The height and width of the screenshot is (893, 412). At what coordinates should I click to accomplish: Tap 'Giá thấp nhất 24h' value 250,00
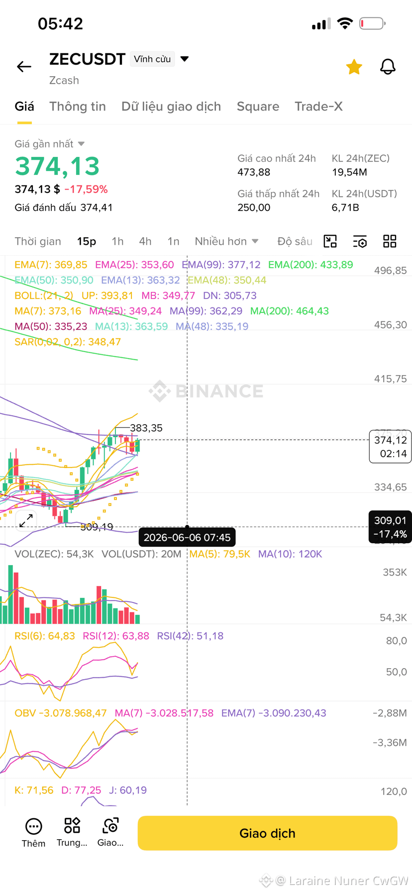coord(254,207)
